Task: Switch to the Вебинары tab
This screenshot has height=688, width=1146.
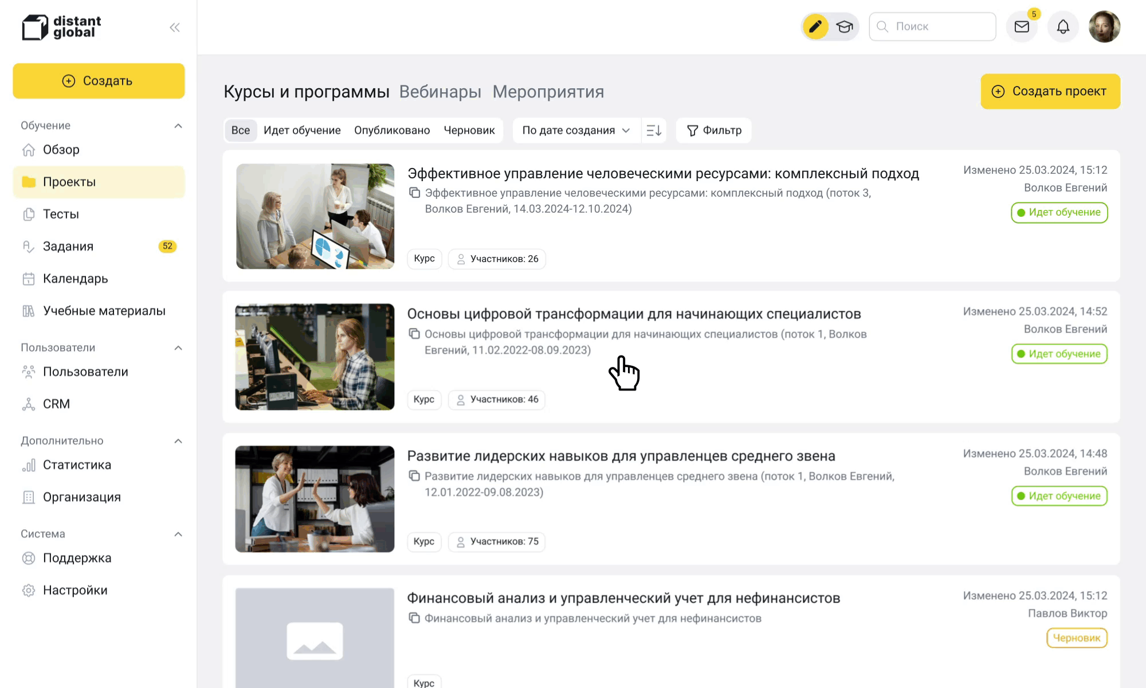Action: point(440,92)
